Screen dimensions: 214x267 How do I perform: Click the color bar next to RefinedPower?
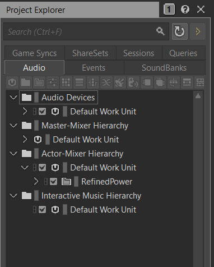pos(76,182)
